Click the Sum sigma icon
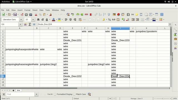The height and width of the screenshot is (100, 178). coord(30,24)
